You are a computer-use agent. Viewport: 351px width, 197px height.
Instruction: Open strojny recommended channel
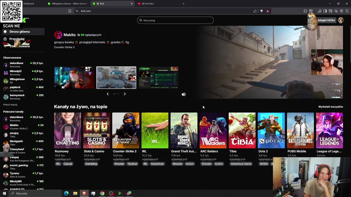23,135
